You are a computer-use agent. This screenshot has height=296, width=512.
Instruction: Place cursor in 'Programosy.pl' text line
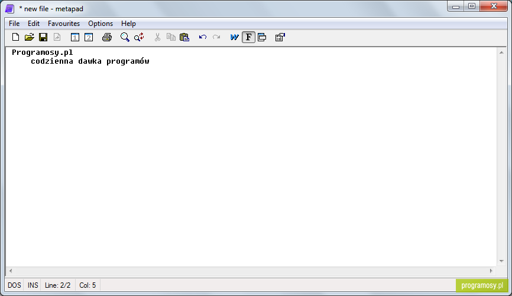[43, 52]
